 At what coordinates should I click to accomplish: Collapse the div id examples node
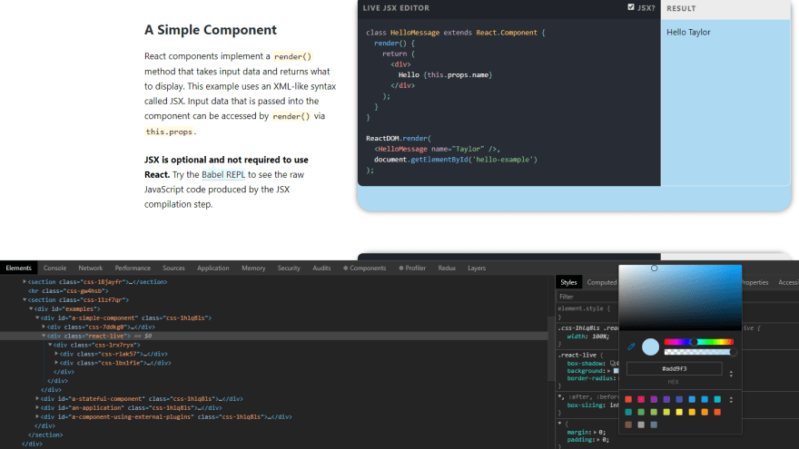point(31,308)
